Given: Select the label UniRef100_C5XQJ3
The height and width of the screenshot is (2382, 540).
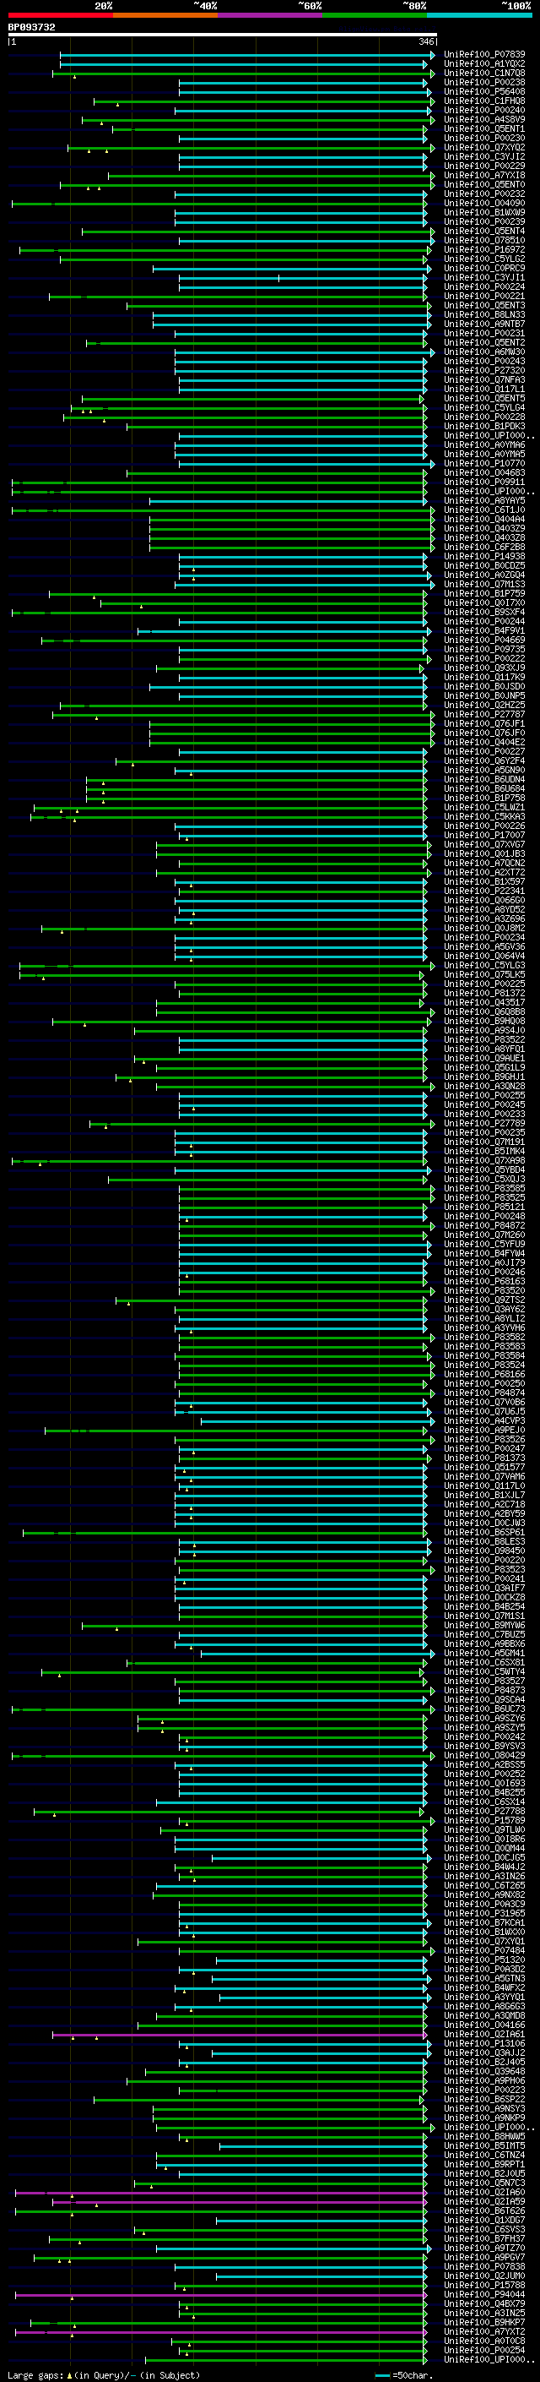Looking at the screenshot, I should [484, 1179].
